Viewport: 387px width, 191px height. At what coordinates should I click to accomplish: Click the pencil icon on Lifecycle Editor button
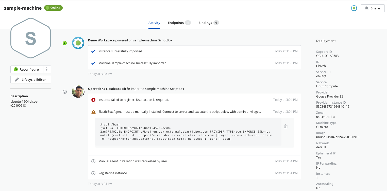(x=17, y=79)
